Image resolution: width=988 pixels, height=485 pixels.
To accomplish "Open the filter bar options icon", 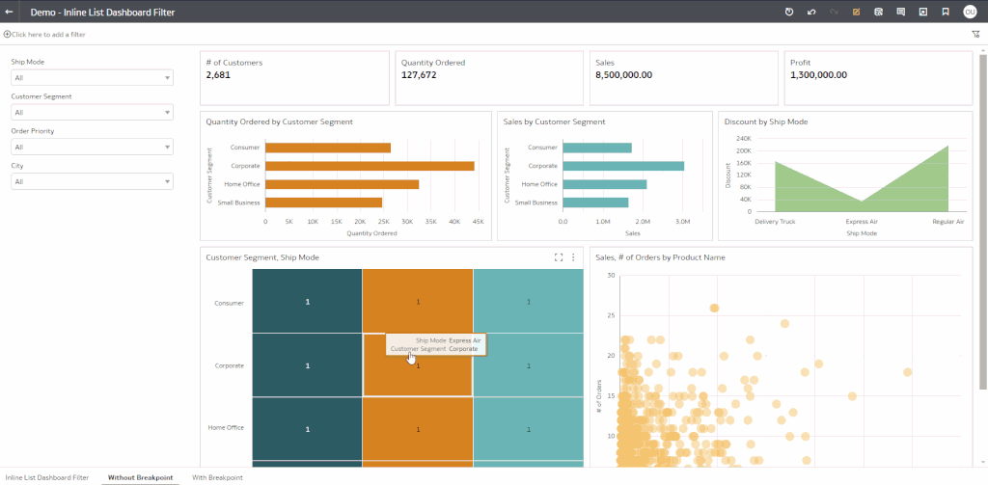I will point(975,34).
